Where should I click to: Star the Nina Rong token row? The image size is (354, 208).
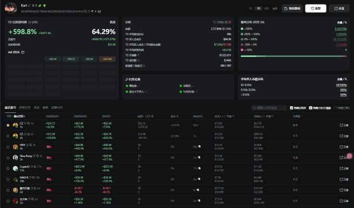click(x=8, y=157)
